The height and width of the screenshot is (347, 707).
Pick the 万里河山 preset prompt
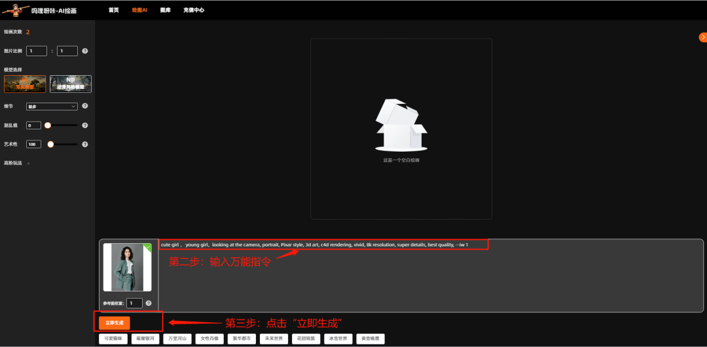click(177, 339)
